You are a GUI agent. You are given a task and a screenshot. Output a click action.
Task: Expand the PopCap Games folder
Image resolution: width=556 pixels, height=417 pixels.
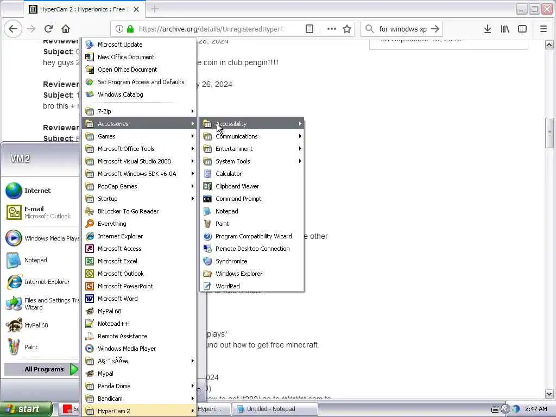pos(140,186)
